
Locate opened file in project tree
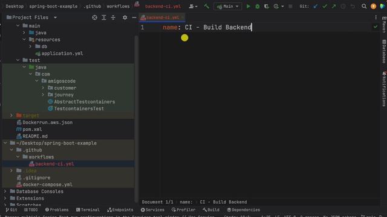94,17
